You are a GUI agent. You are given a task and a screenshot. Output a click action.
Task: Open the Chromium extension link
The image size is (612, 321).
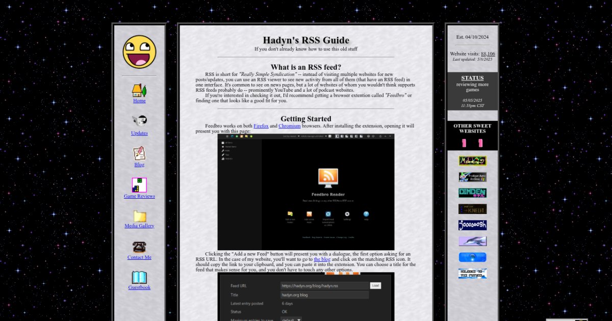[x=289, y=126]
